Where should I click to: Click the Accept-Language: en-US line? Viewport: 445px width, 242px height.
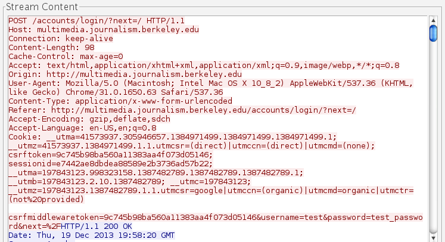82,127
